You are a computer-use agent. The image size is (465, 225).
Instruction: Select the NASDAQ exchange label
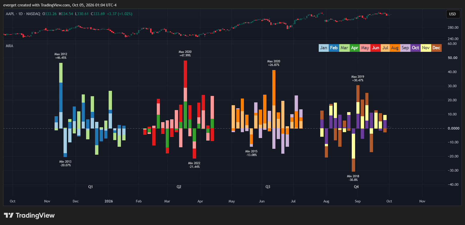pyautogui.click(x=33, y=14)
